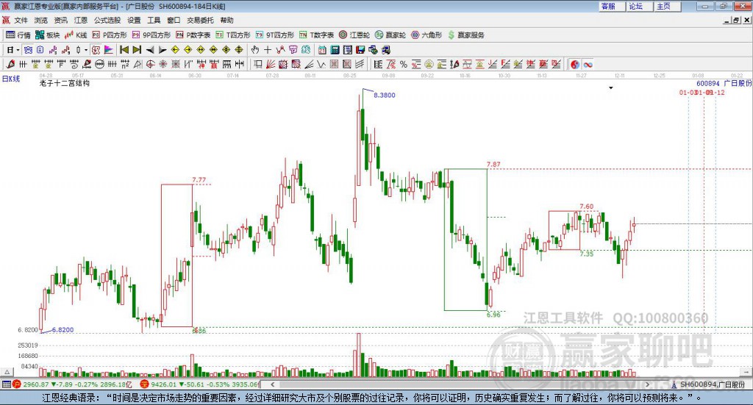The height and width of the screenshot is (405, 753).
Task: Open the calculator icon
Action: coord(335,50)
